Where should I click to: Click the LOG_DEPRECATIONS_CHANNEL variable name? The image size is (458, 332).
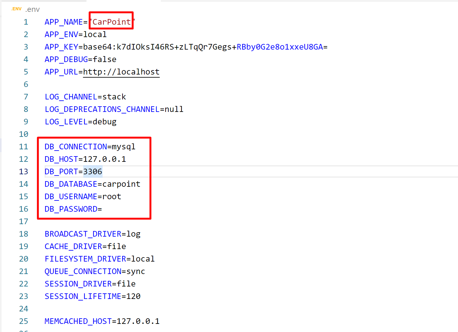coord(102,109)
